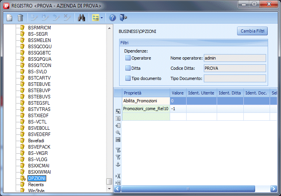The height and width of the screenshot is (196, 281).
Task: Click the funnel filter with T icon
Action: (x=118, y=157)
